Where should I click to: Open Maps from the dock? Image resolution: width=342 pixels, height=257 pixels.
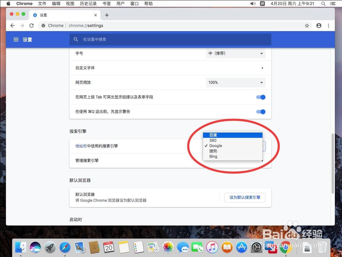coord(153,247)
